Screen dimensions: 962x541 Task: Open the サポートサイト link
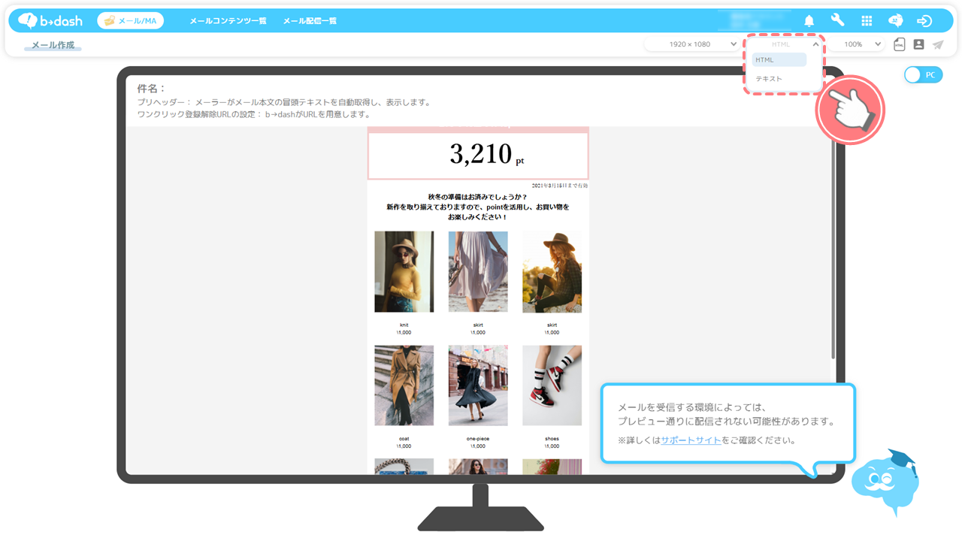(691, 440)
